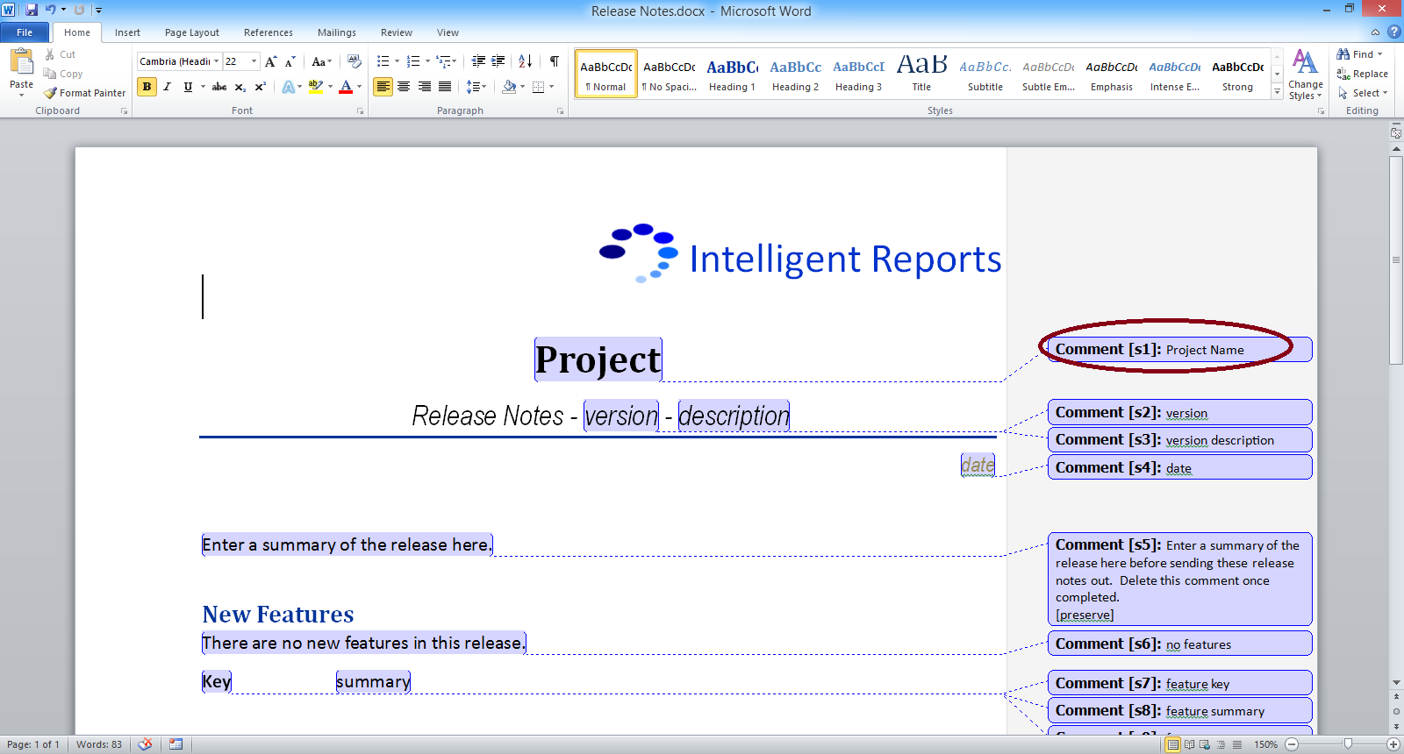Switch to the Review tab
This screenshot has height=754, width=1404.
[397, 32]
